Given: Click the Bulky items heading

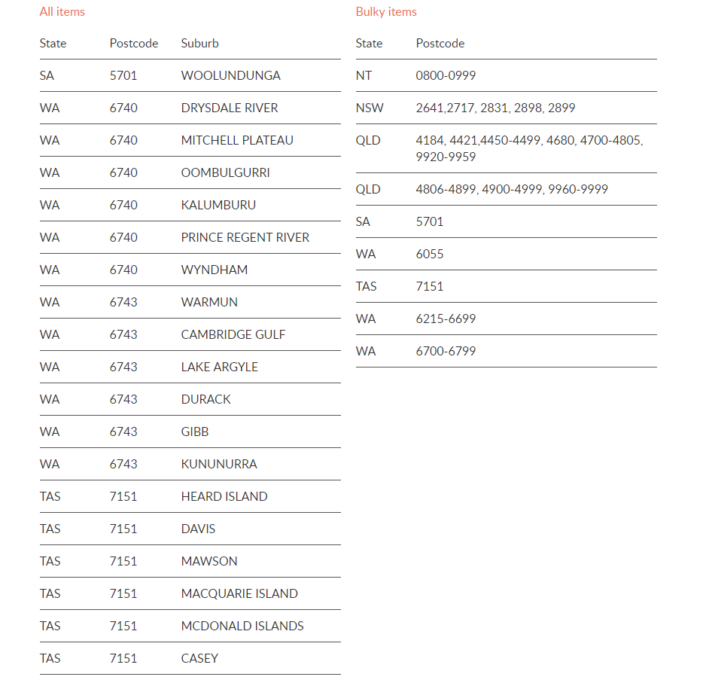Looking at the screenshot, I should point(386,12).
